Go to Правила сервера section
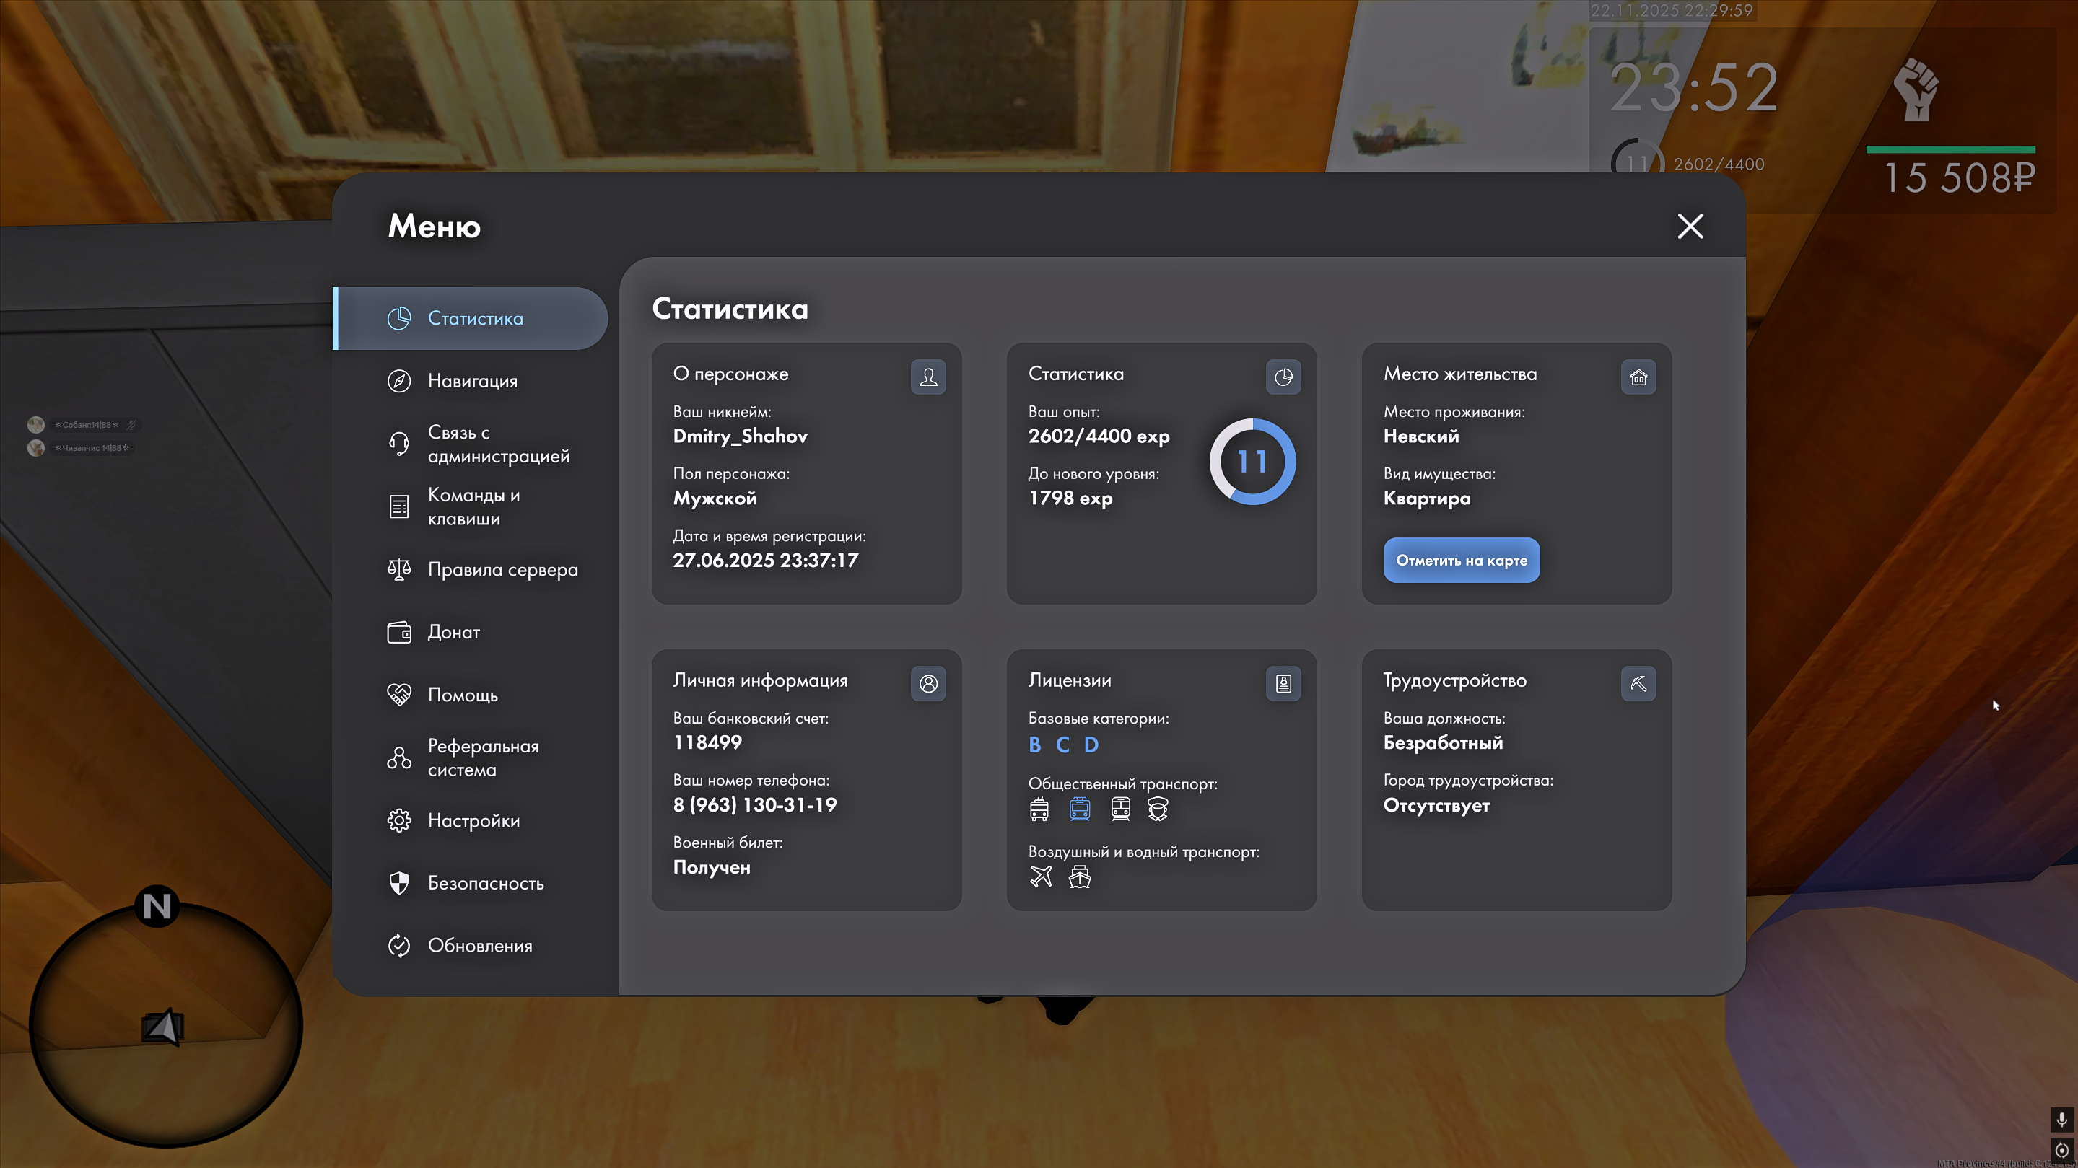2078x1168 pixels. point(502,570)
